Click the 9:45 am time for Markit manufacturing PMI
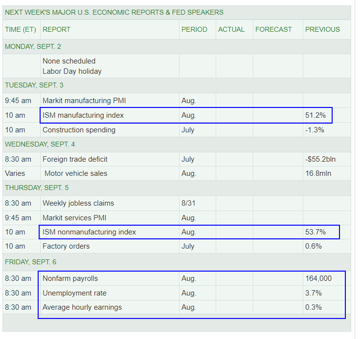Image resolution: width=361 pixels, height=339 pixels. pyautogui.click(x=18, y=101)
